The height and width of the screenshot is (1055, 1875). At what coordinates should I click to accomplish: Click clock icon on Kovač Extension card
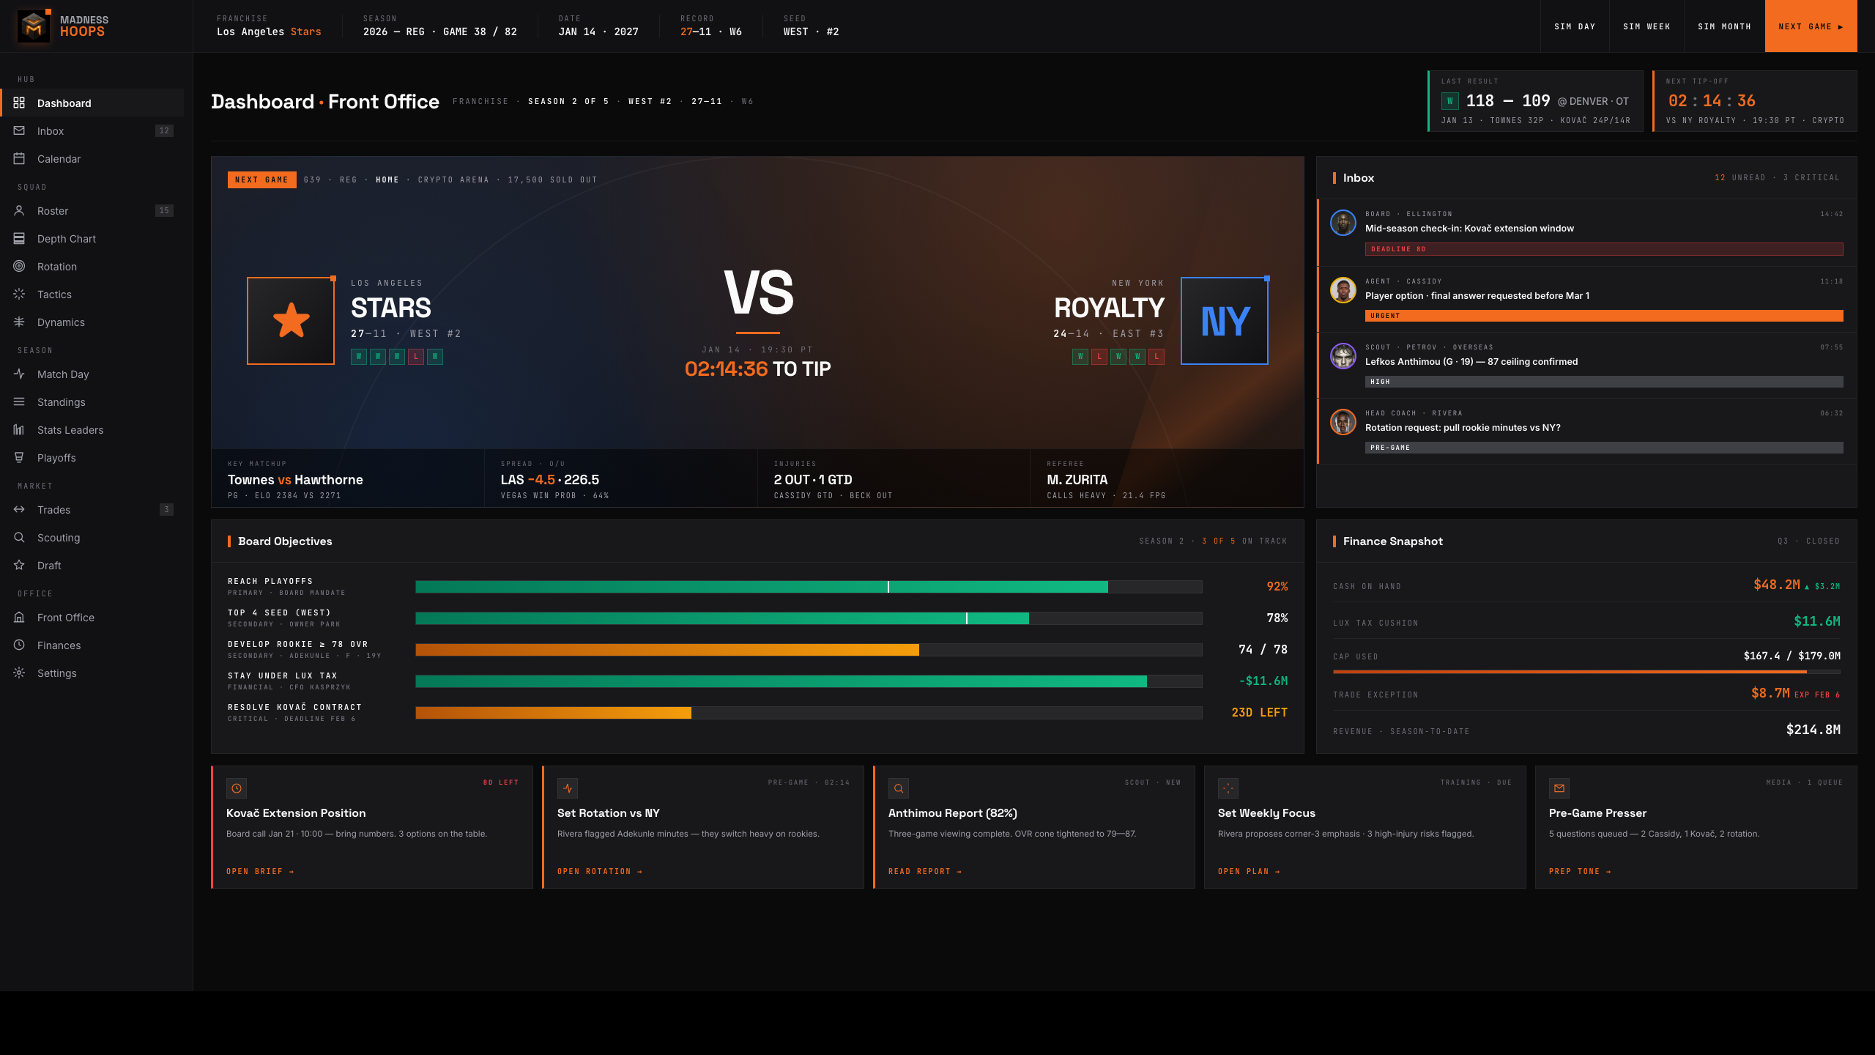pyautogui.click(x=237, y=788)
